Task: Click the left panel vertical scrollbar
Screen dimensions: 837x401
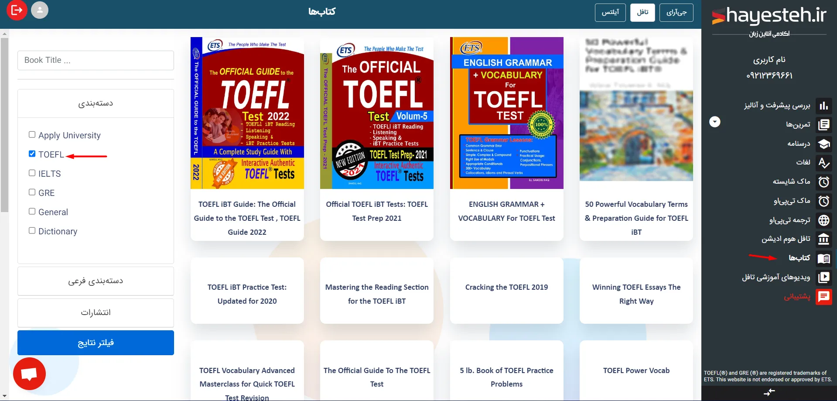Action: [4, 124]
